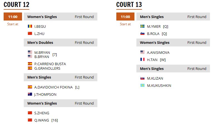Click the Chinese flag next to L.ZHU
212x124 pixels.
pos(30,33)
